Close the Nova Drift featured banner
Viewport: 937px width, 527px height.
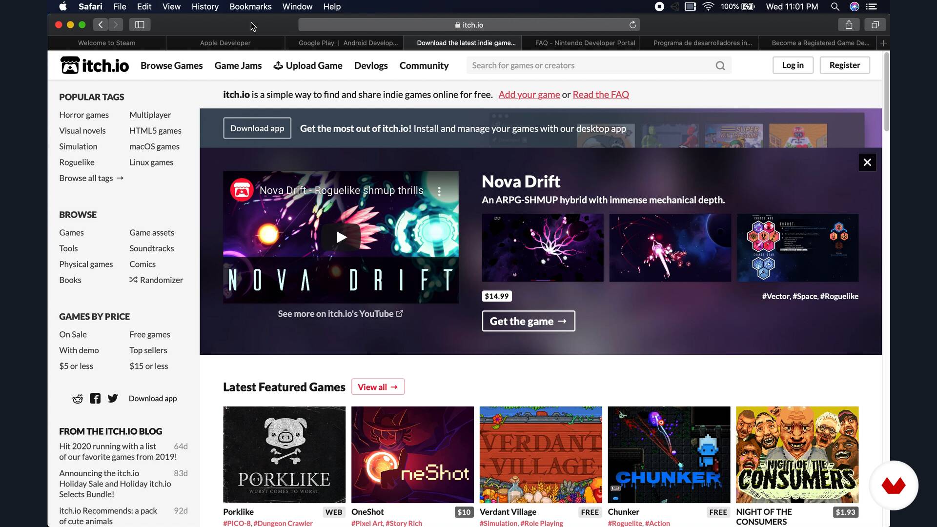click(867, 162)
